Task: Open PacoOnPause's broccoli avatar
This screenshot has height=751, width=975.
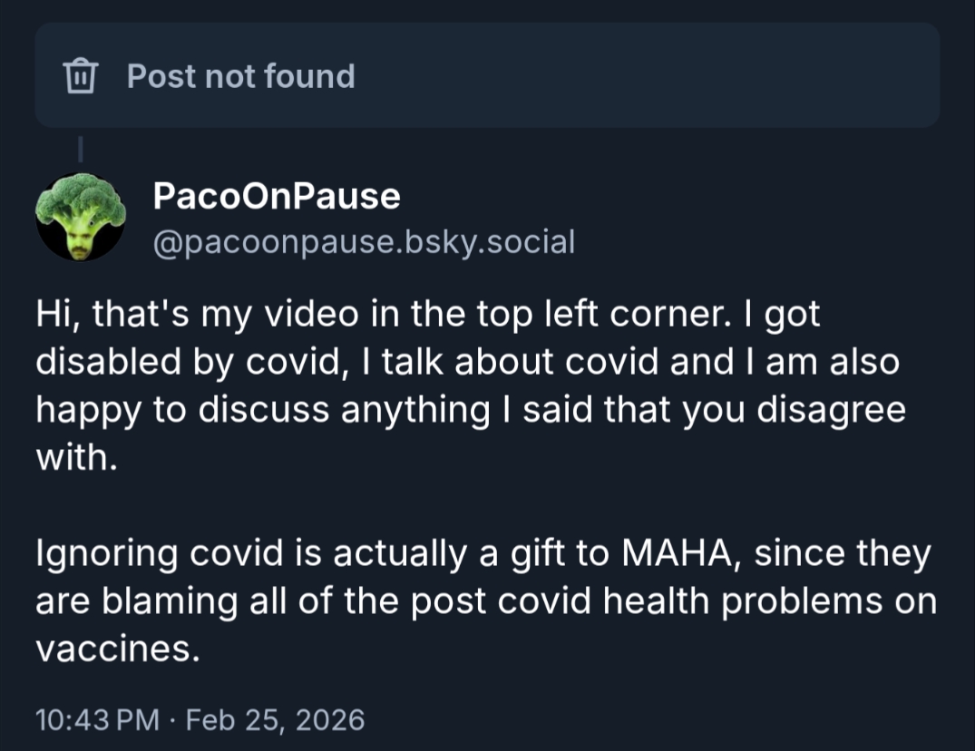Action: pyautogui.click(x=80, y=217)
